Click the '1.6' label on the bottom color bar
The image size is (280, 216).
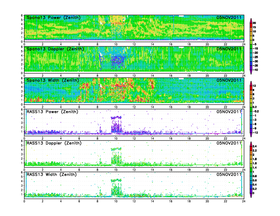point(255,163)
